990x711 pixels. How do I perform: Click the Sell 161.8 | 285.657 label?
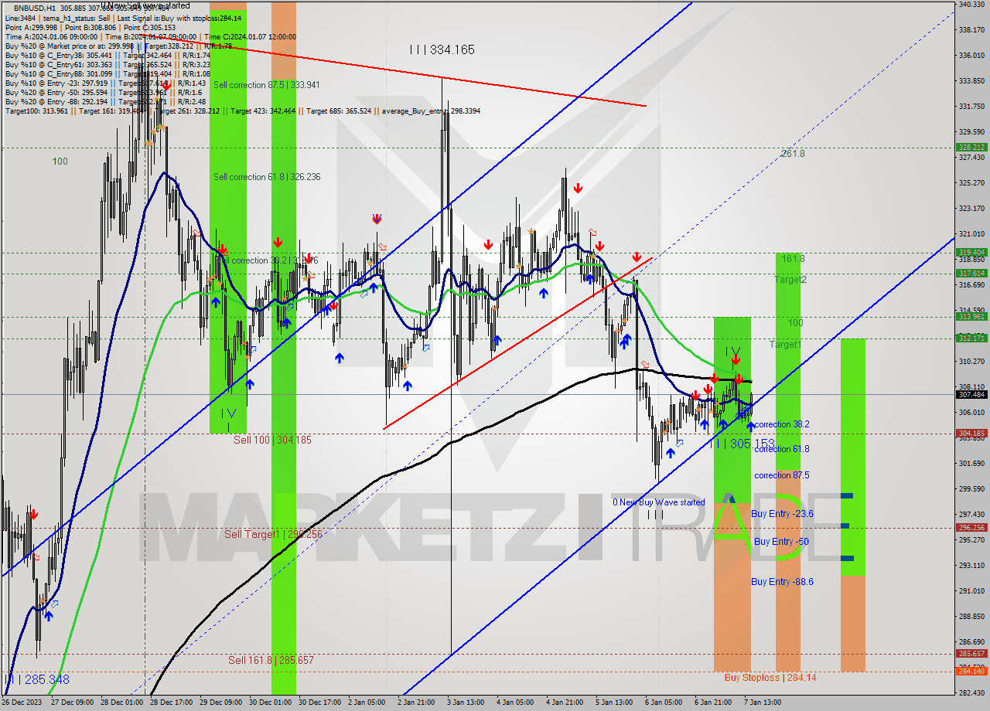(271, 660)
